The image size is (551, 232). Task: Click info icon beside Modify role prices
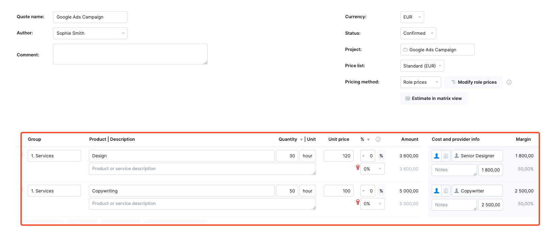[509, 82]
